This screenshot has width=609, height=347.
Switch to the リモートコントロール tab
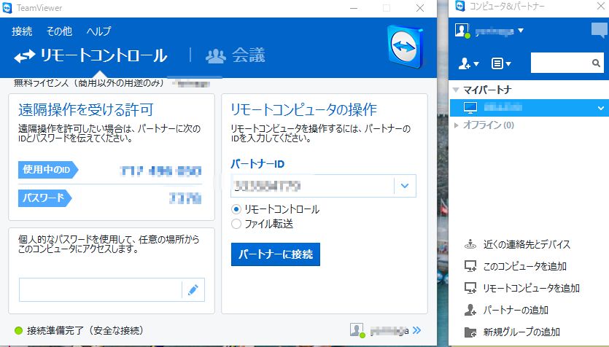[90, 56]
